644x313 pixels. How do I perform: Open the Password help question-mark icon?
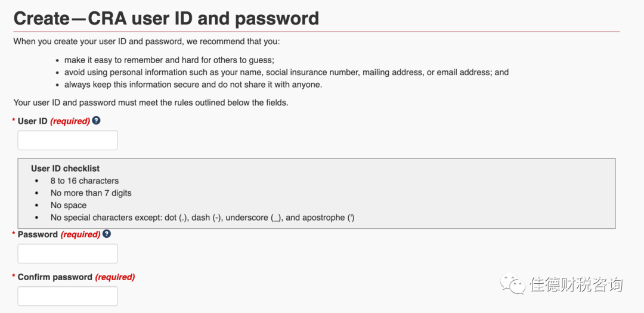tap(107, 234)
